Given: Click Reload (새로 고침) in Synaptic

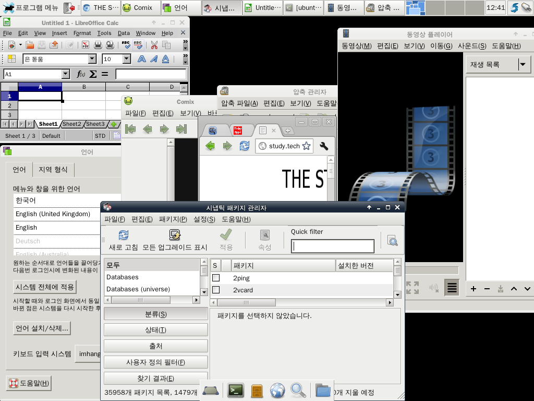Looking at the screenshot, I should (123, 240).
